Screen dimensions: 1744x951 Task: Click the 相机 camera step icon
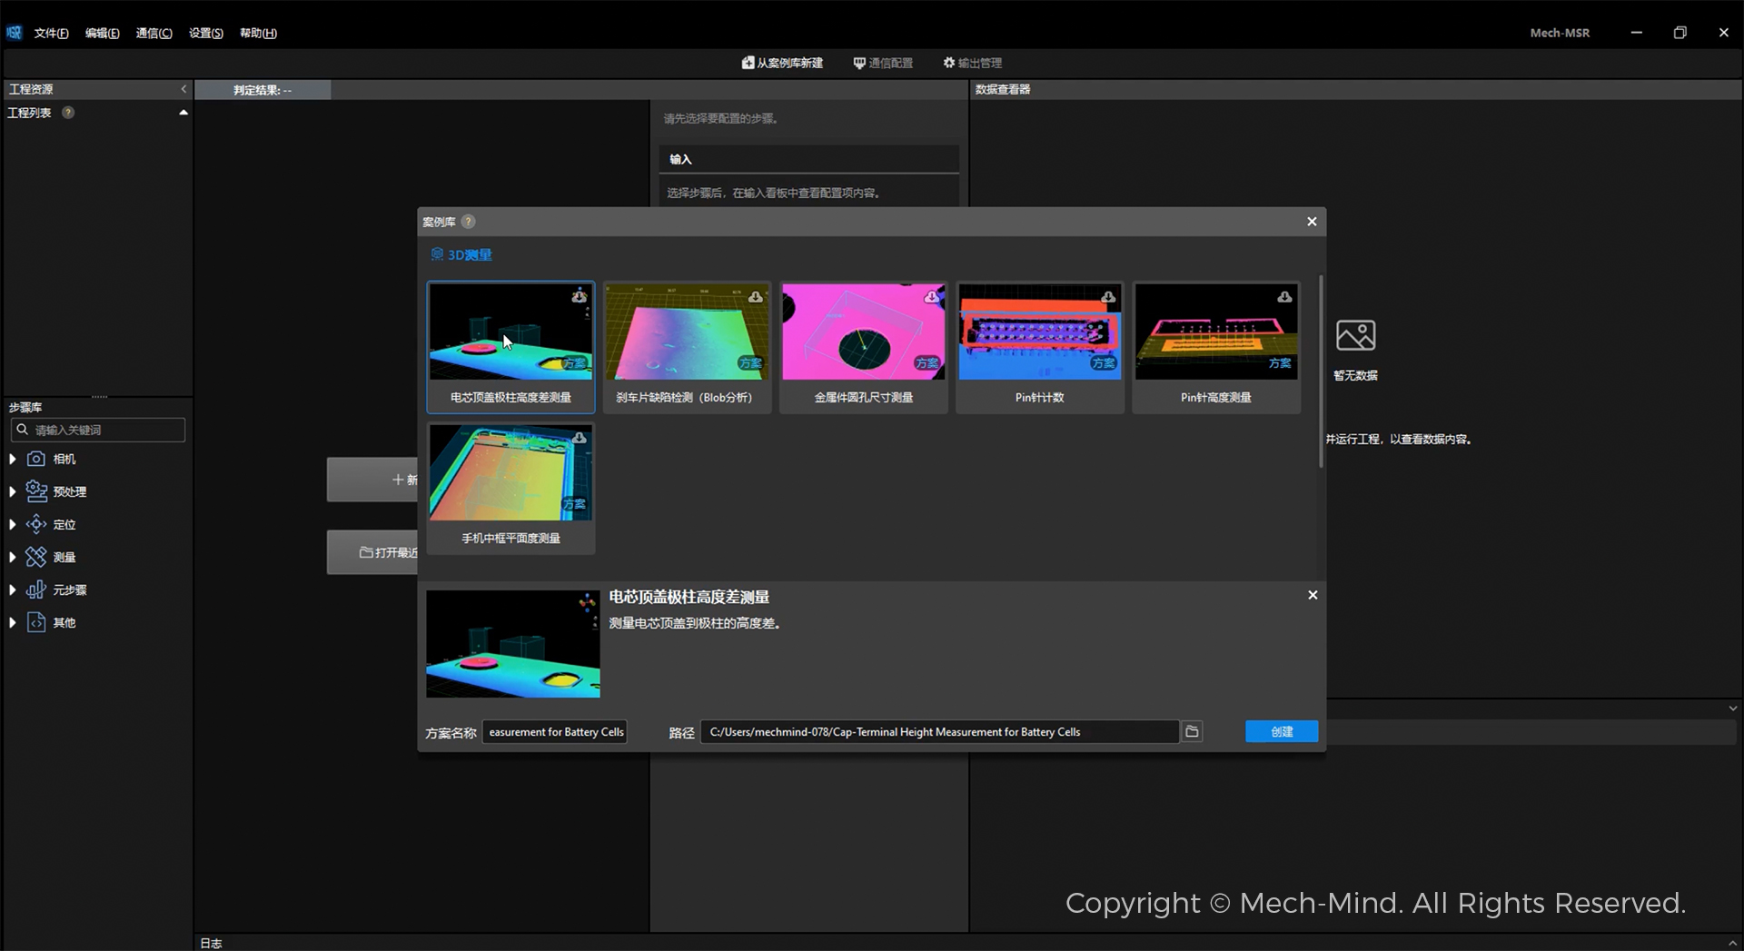coord(36,459)
